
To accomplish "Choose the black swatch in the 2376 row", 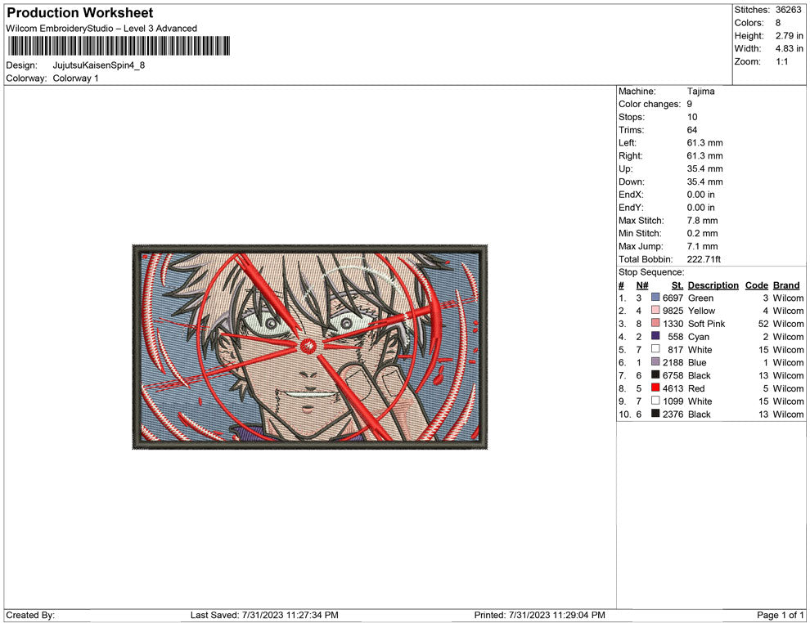I will pos(655,414).
